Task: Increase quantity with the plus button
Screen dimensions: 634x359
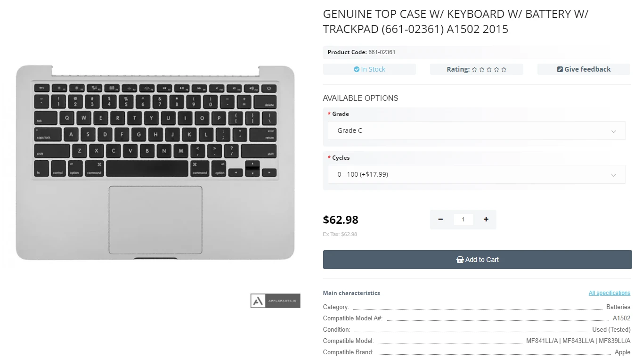Action: (x=486, y=219)
